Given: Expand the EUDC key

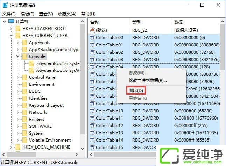Looking at the screenshot, I should (x=18, y=91).
